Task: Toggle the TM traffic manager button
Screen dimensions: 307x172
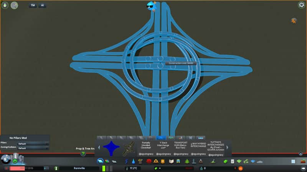Action: pyautogui.click(x=33, y=5)
